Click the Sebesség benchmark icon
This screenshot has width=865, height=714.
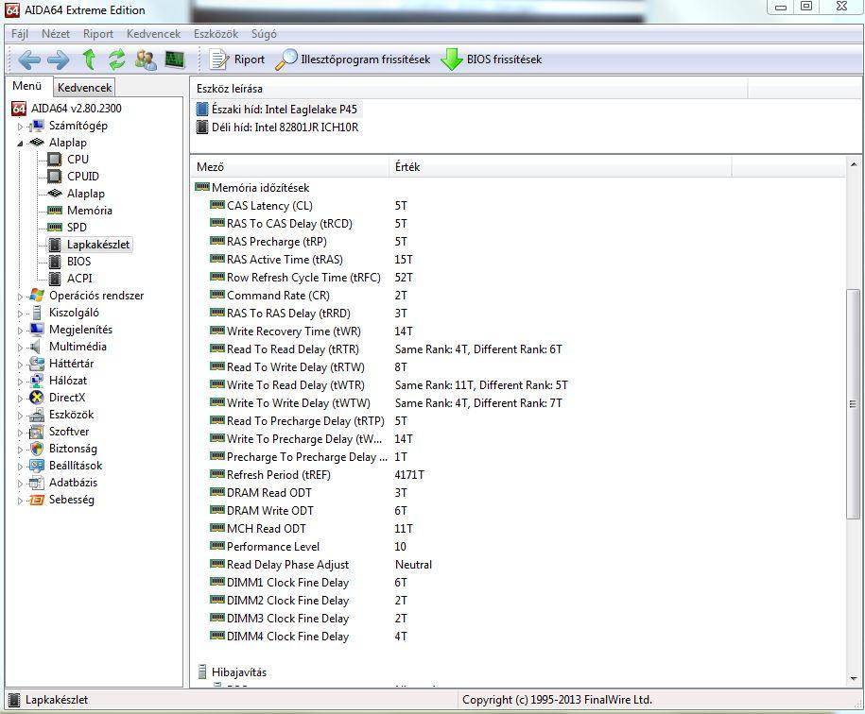[37, 501]
